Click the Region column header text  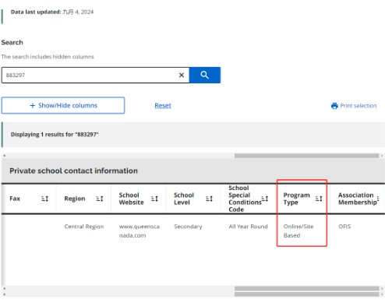75,199
